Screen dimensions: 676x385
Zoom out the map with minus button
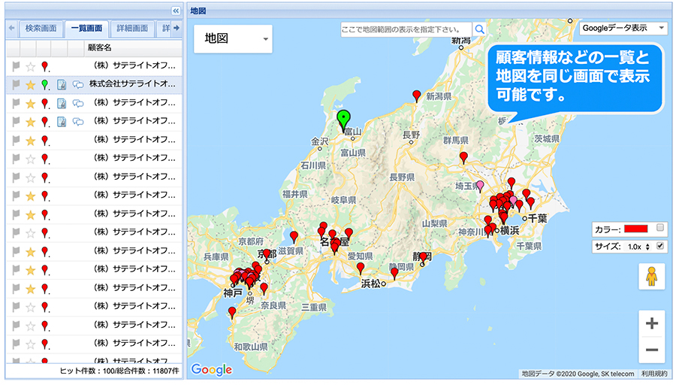click(651, 350)
